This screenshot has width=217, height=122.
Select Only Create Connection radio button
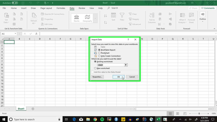pyautogui.click(x=99, y=56)
